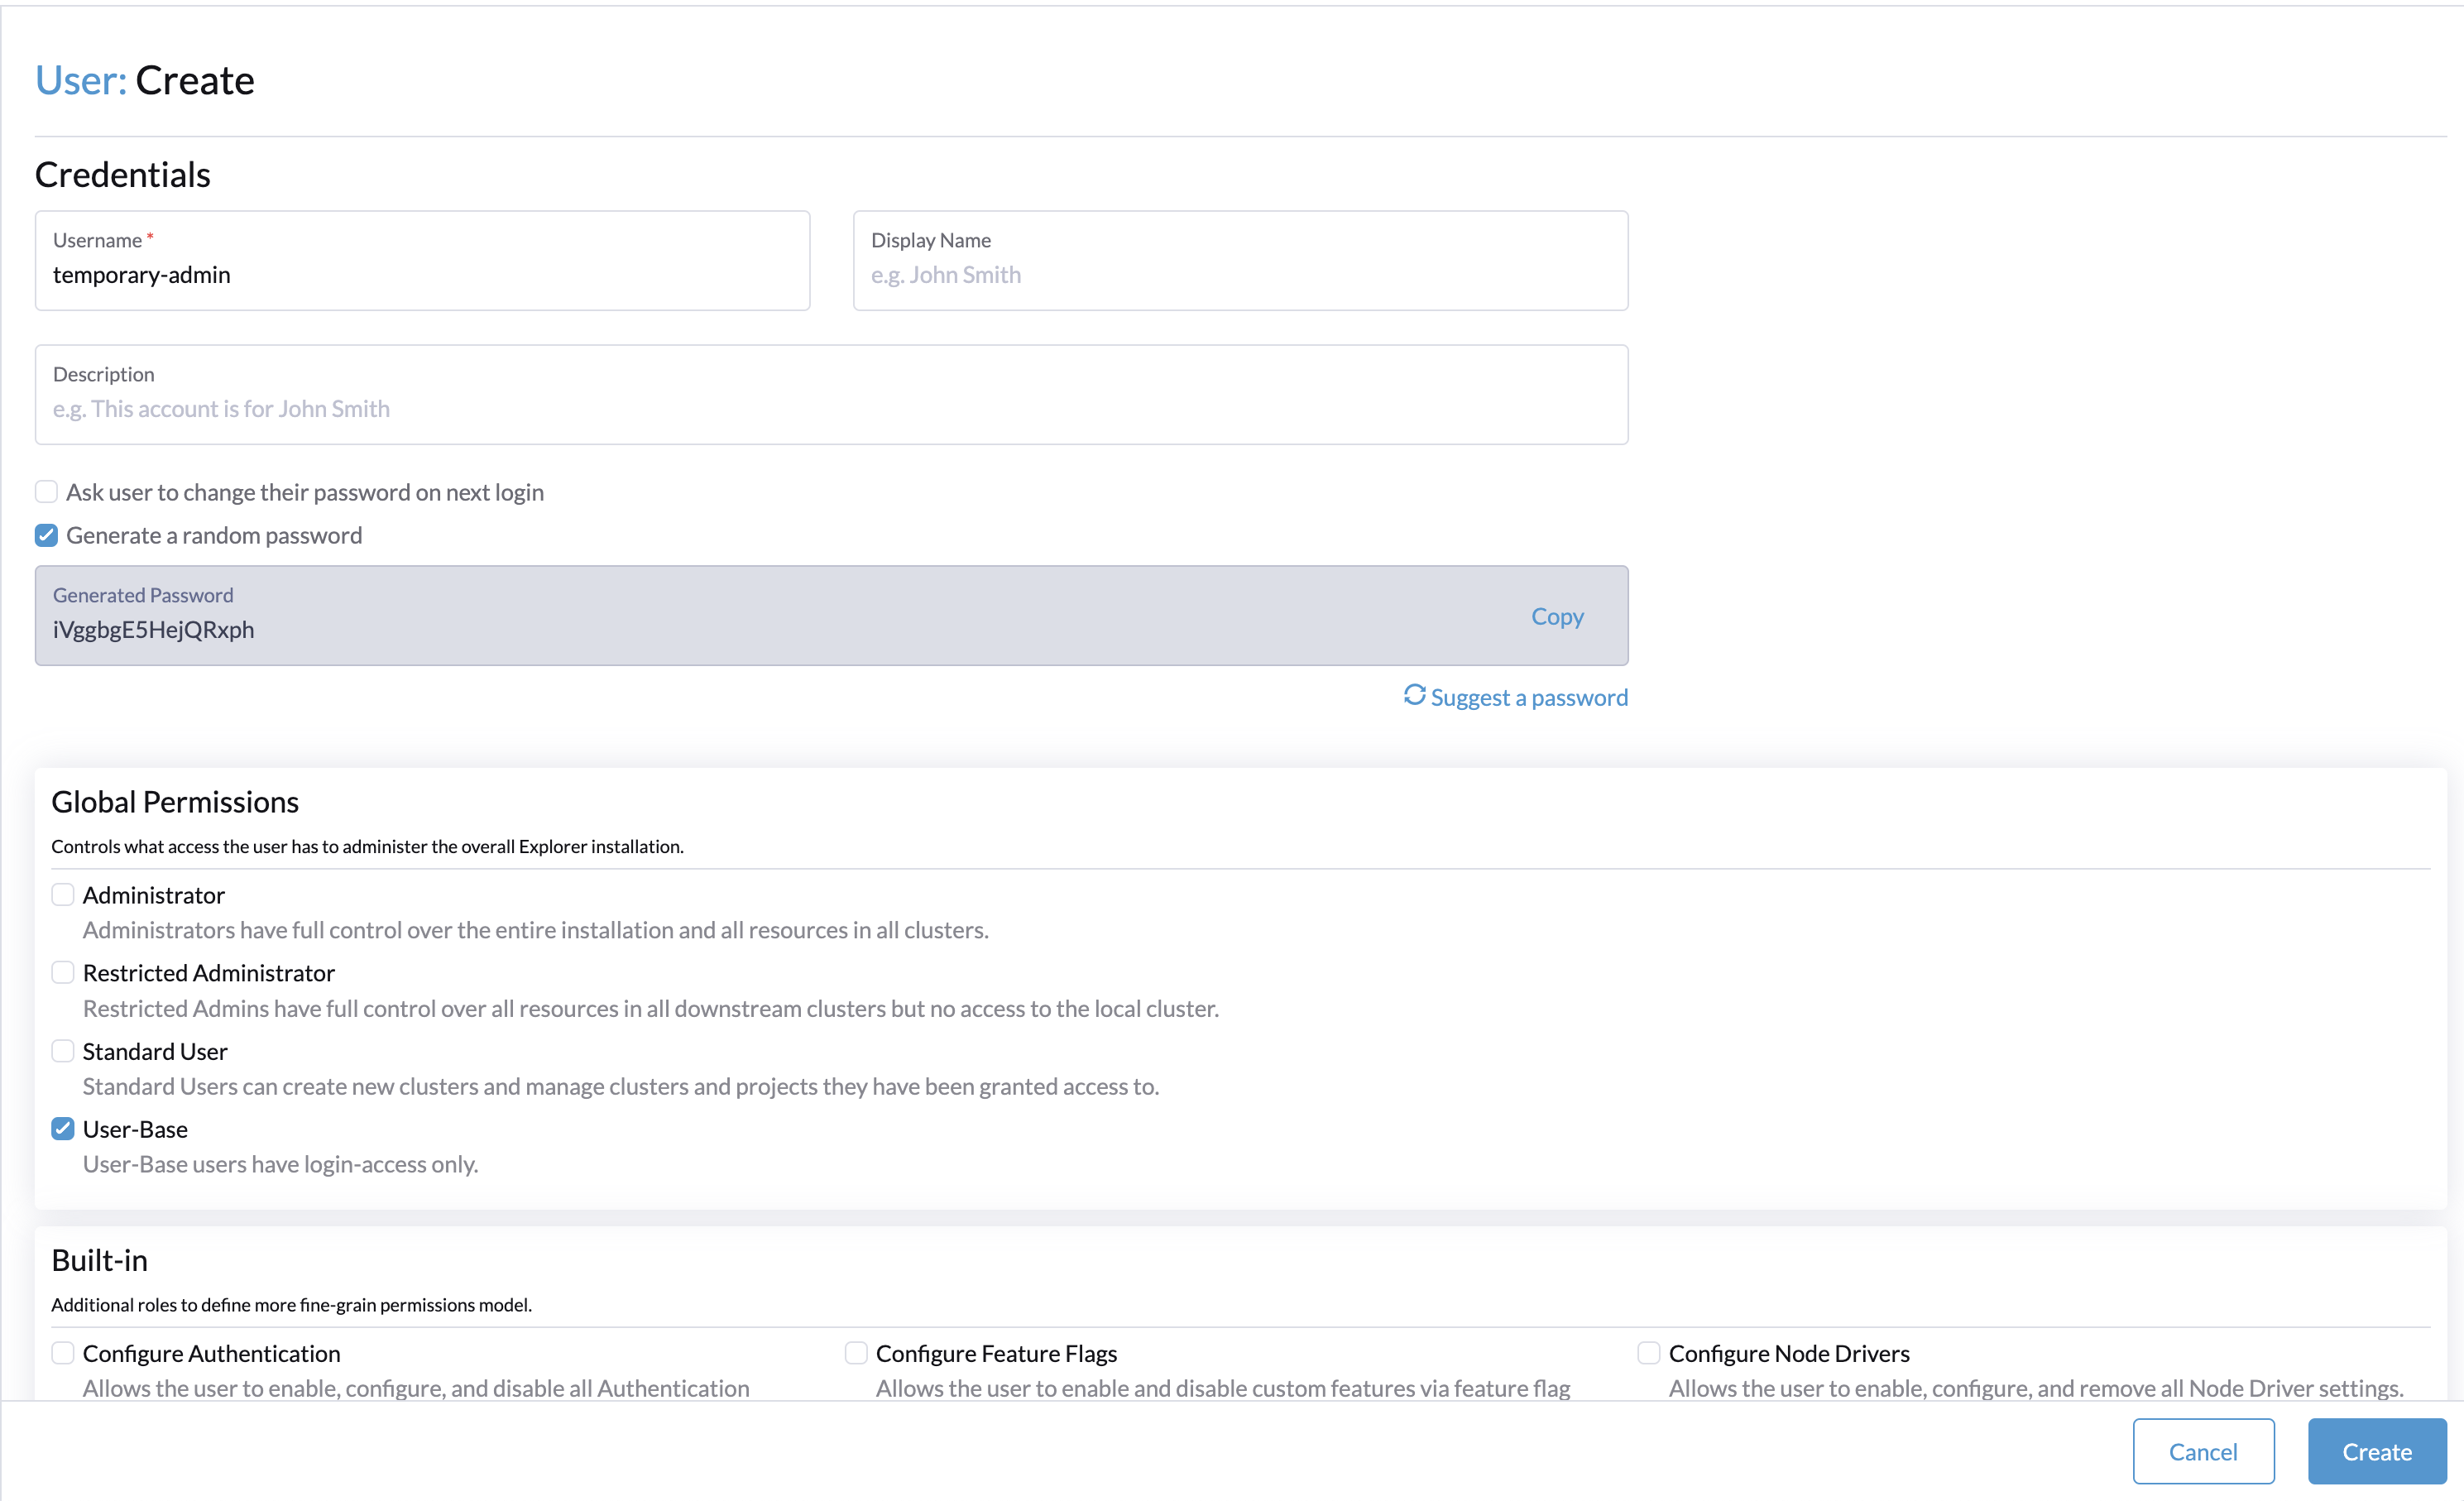Image resolution: width=2464 pixels, height=1501 pixels.
Task: Cancel user creation
Action: 2203,1451
